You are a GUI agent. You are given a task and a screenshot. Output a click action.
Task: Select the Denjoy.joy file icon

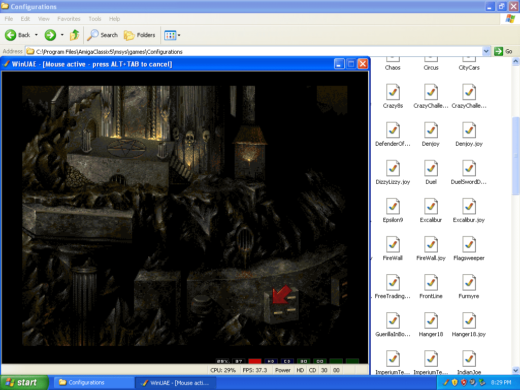[469, 131]
